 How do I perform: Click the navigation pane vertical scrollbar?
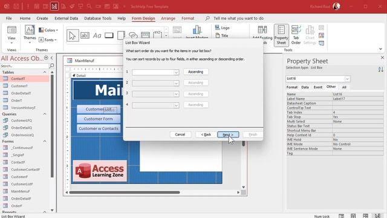pos(52,126)
